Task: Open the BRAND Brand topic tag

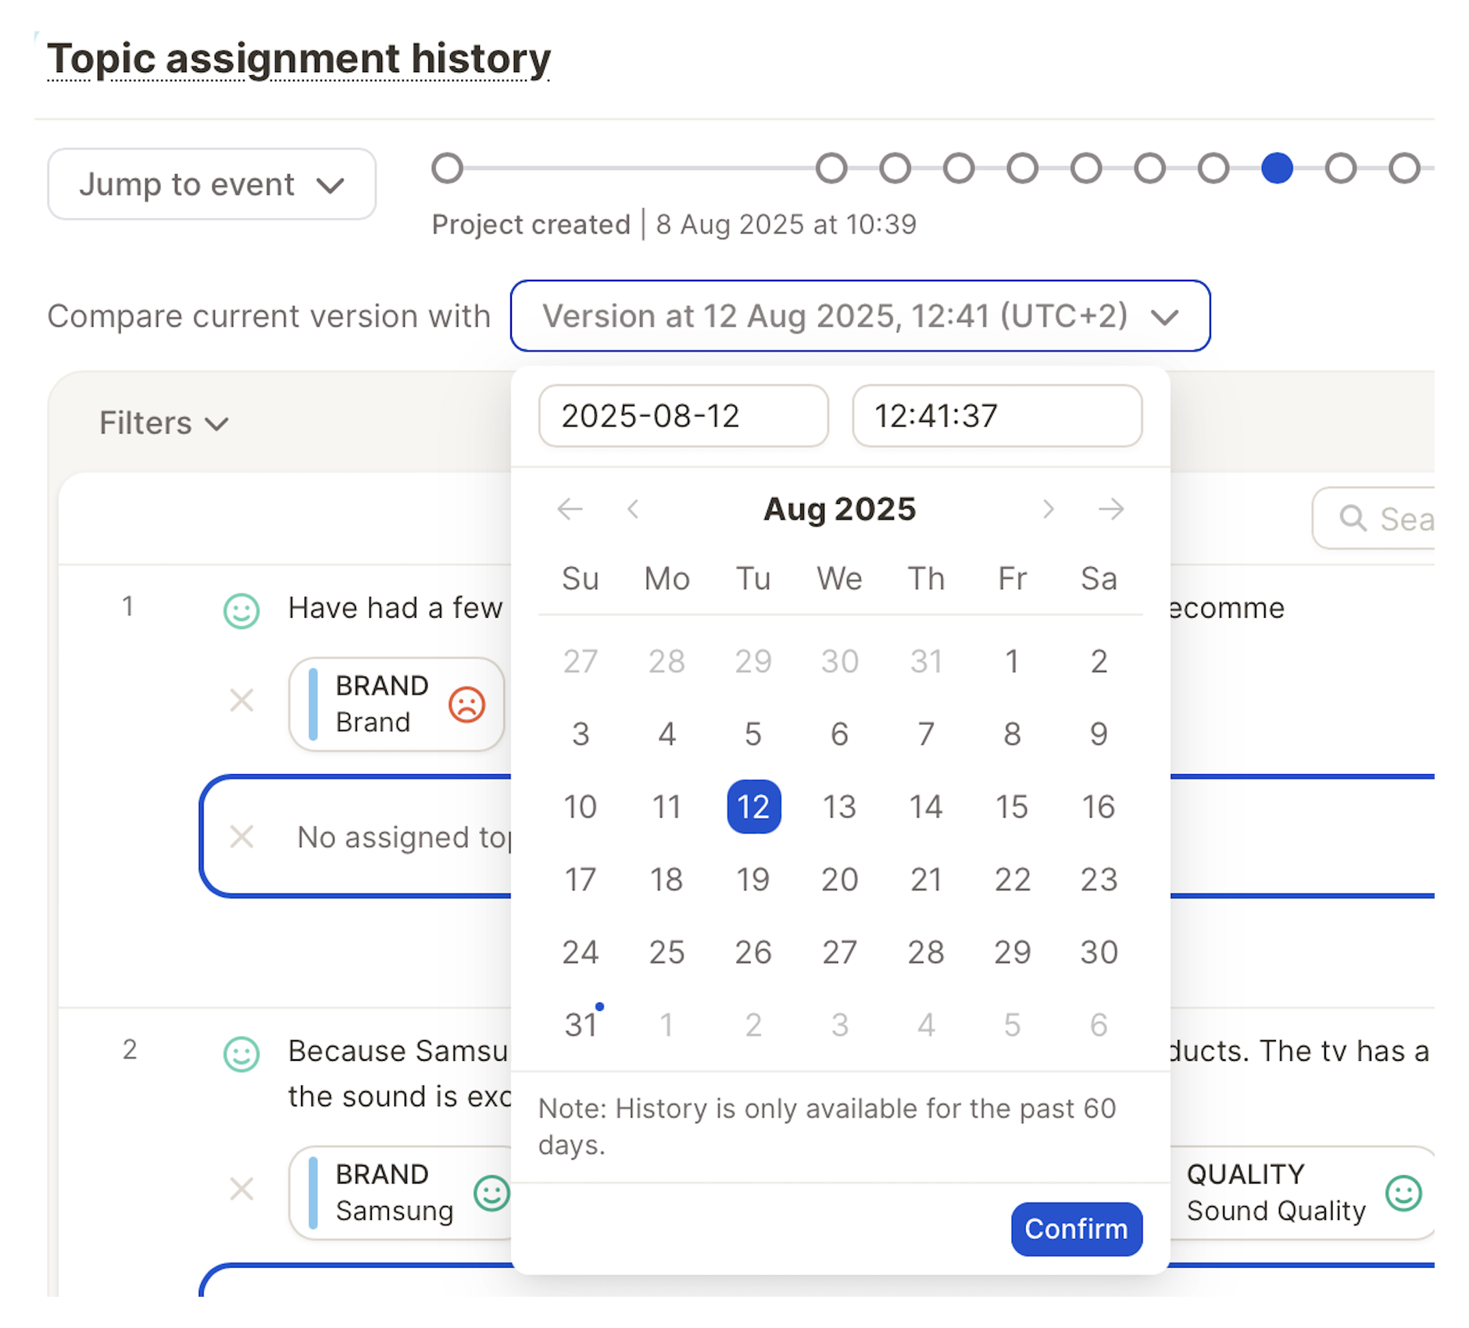Action: [x=397, y=704]
